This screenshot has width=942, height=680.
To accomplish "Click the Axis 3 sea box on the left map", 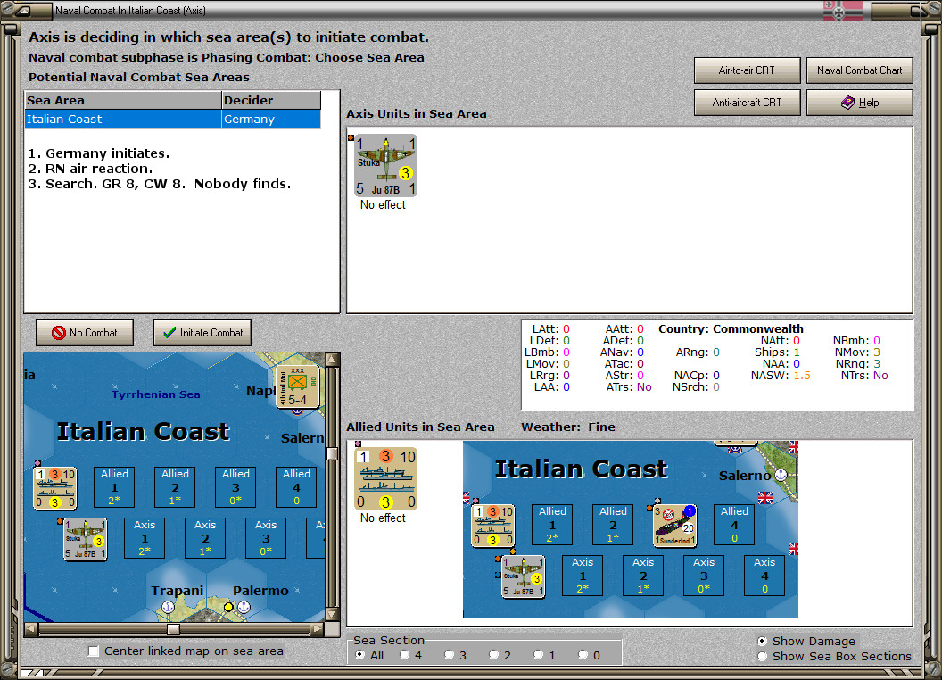I will pos(266,538).
